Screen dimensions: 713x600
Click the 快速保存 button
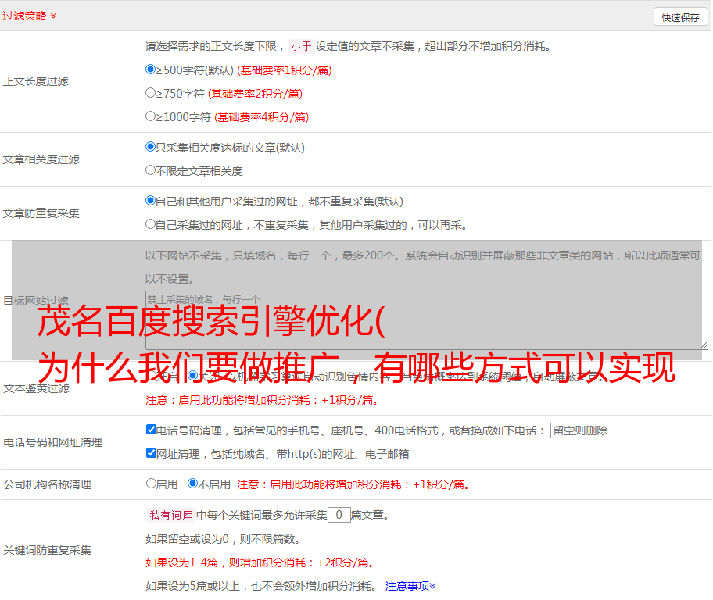[680, 17]
